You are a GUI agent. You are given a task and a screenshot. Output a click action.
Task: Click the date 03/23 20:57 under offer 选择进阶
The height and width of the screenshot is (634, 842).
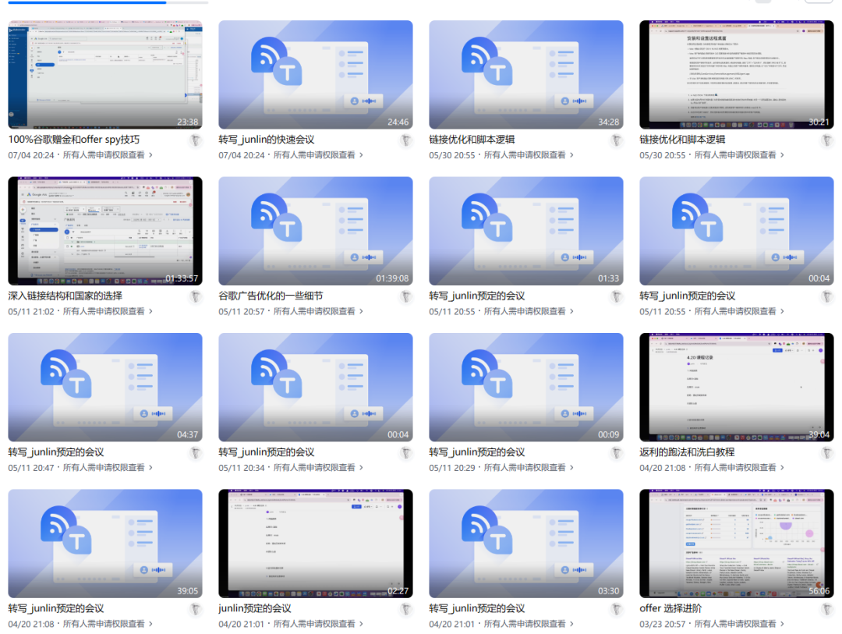(663, 624)
